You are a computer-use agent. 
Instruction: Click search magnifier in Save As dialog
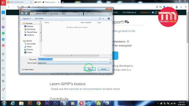point(110,14)
